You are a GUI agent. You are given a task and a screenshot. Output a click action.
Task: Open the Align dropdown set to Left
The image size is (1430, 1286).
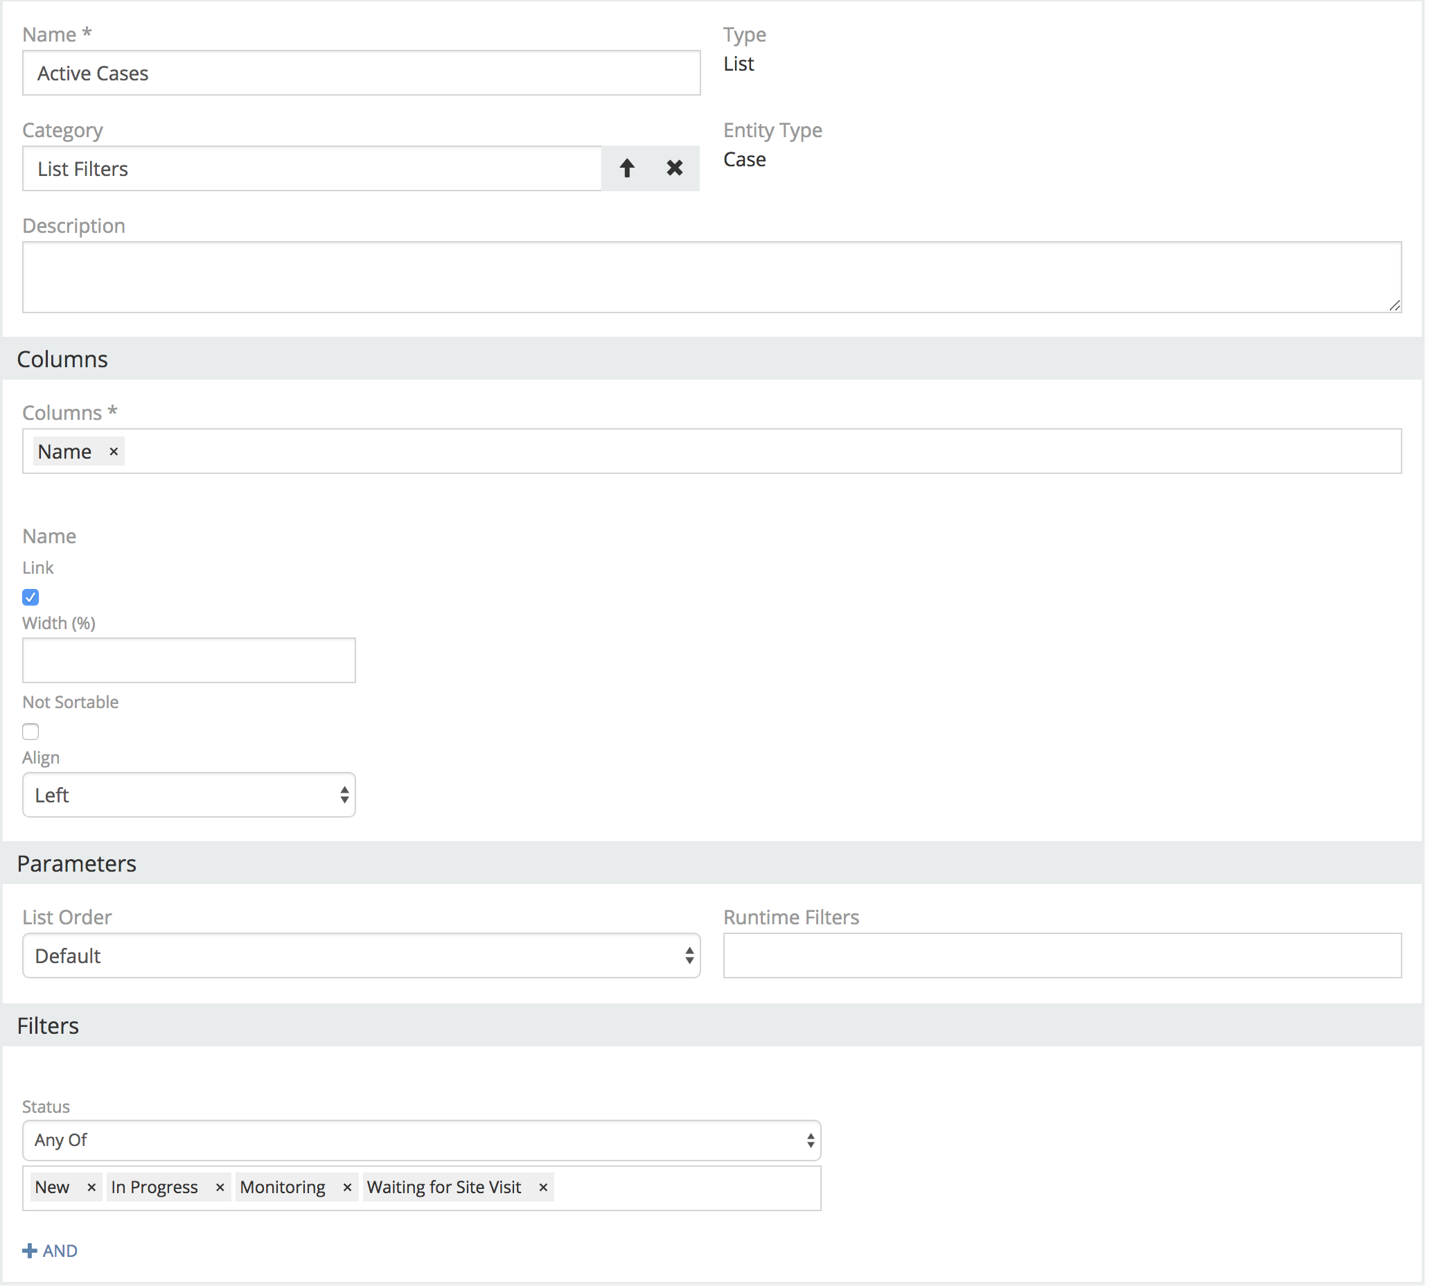188,795
